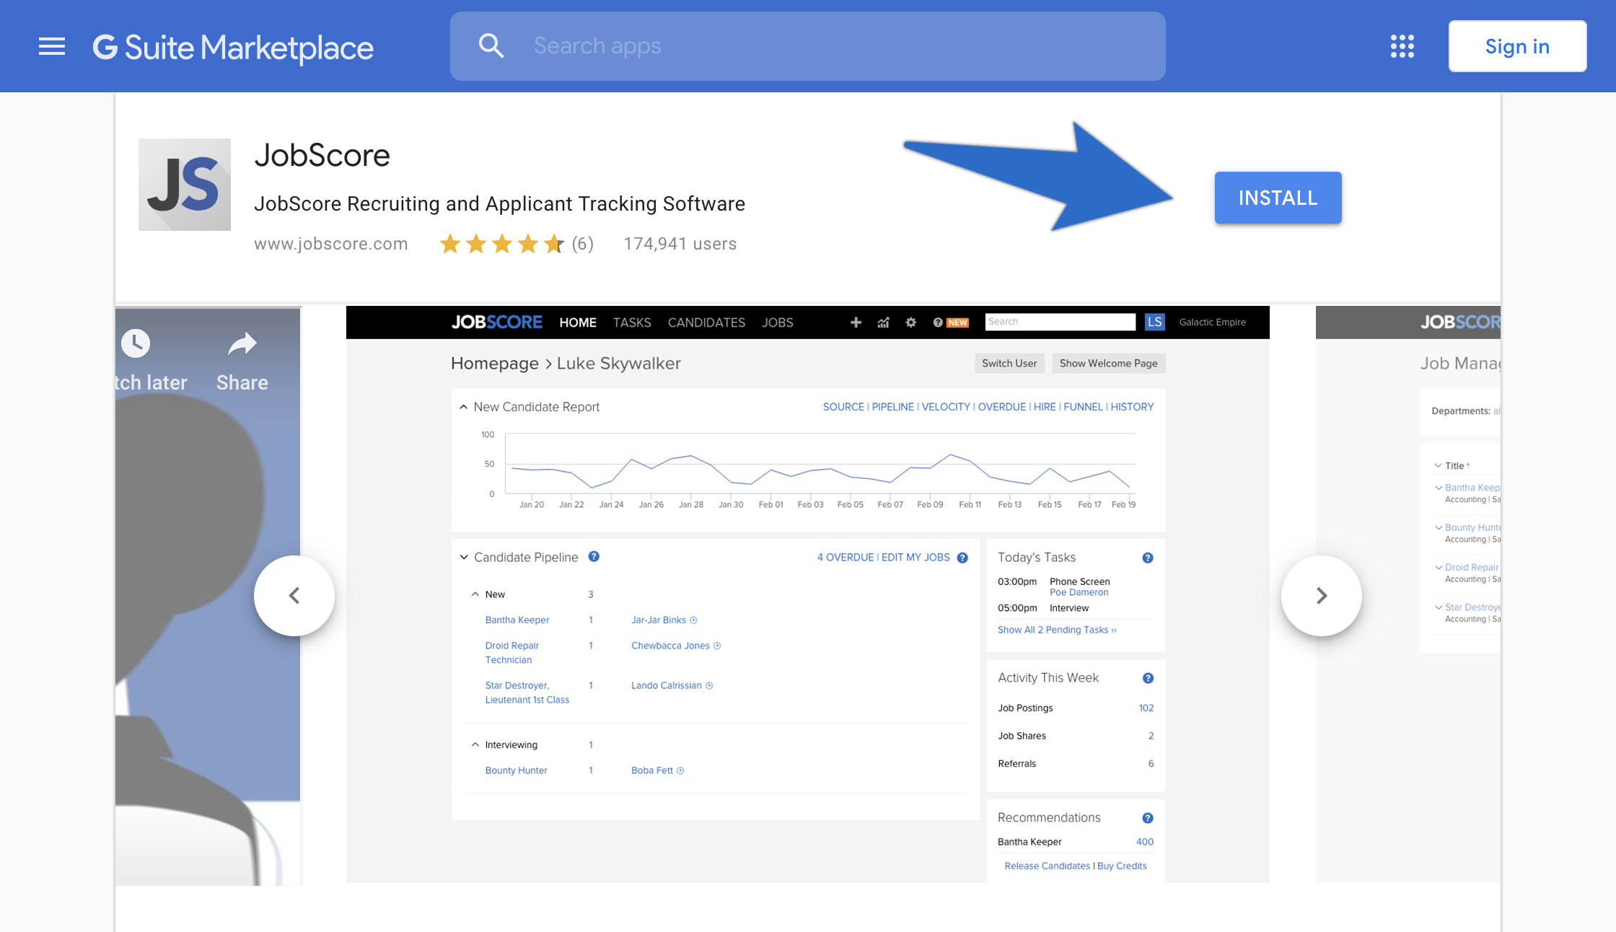Click into the Search apps field
This screenshot has height=932, width=1616.
[x=808, y=46]
